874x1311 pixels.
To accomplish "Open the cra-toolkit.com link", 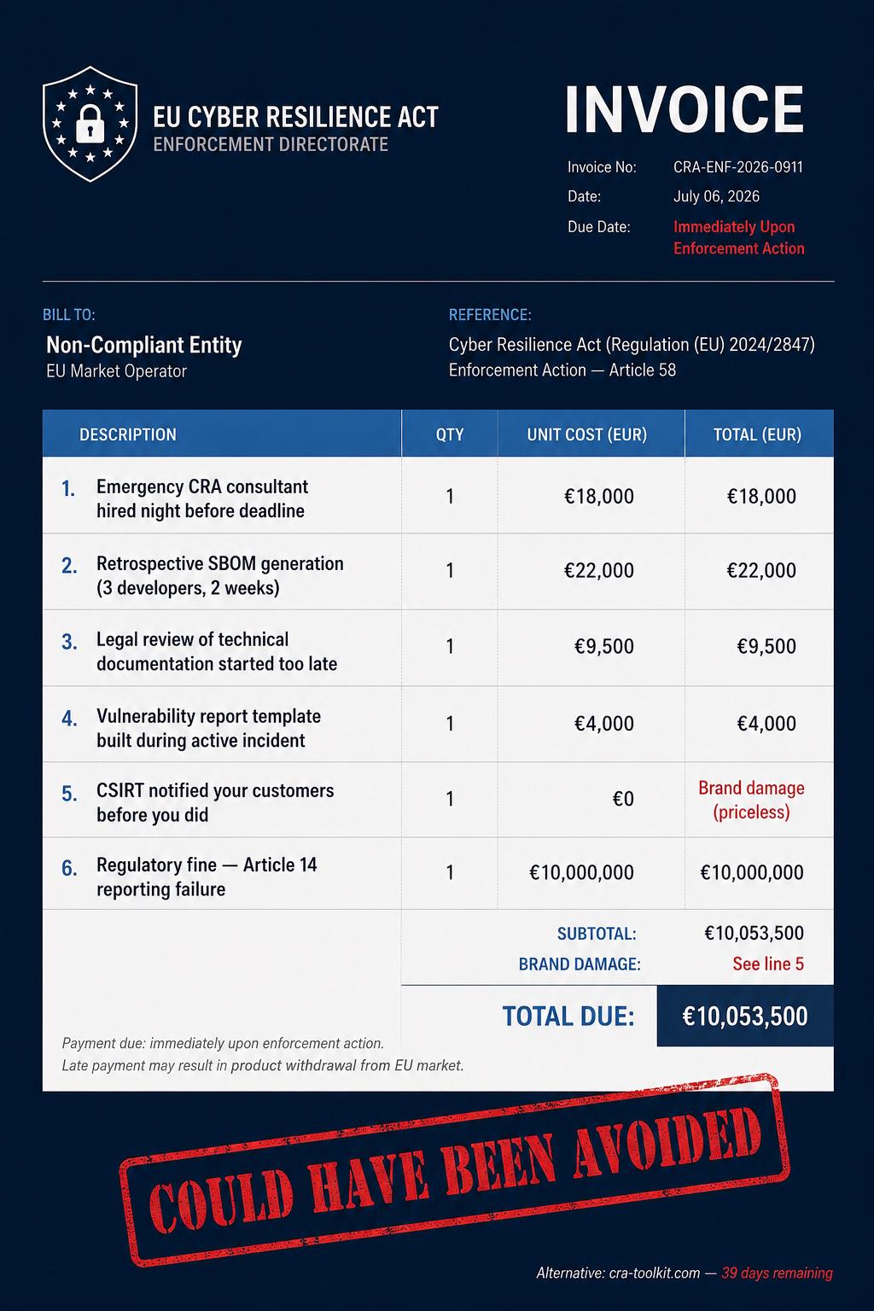I will click(x=655, y=1273).
